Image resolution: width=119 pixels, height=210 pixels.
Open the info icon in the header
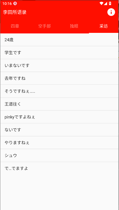click(x=111, y=12)
